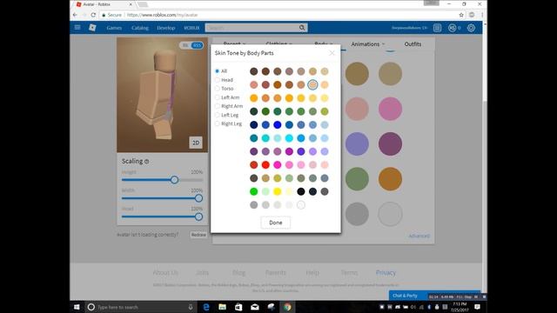Click the scaling info help icon

[x=147, y=162]
